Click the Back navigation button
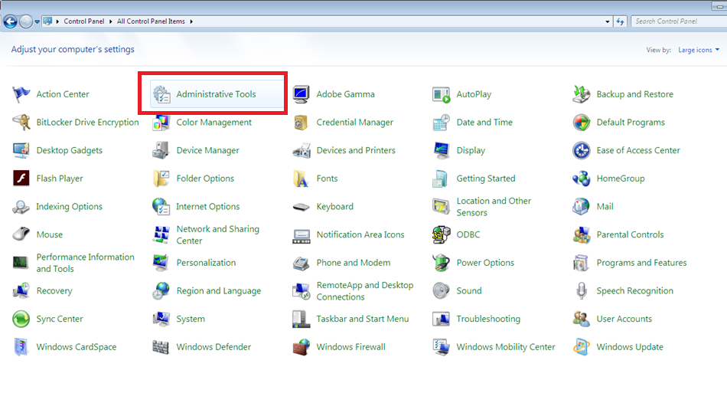The height and width of the screenshot is (403, 727). 10,21
